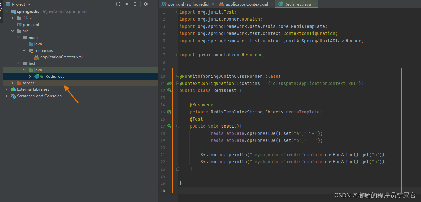Viewport: 421px width, 202px height.
Task: Run the RedisTest class from the line 12 gutter icon
Action: (x=169, y=90)
